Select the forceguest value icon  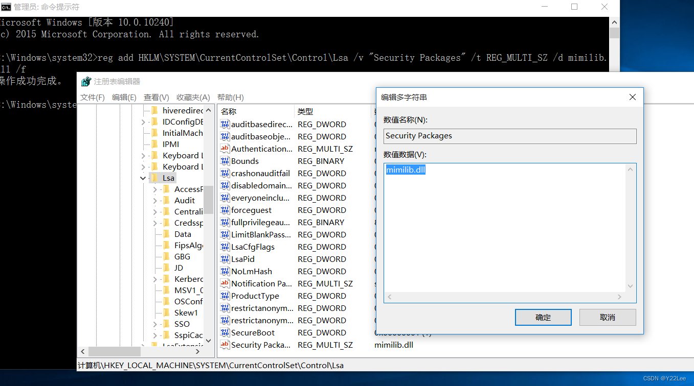coord(225,210)
